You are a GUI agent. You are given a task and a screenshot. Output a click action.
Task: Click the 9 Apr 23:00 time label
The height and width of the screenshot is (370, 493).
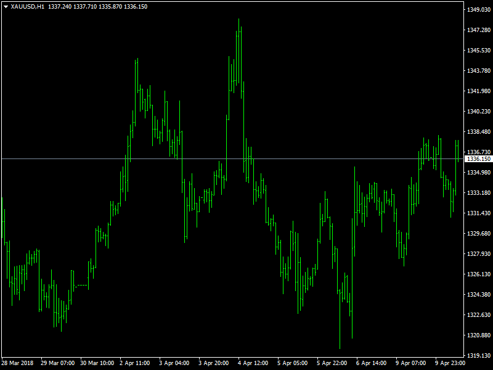tap(450, 363)
